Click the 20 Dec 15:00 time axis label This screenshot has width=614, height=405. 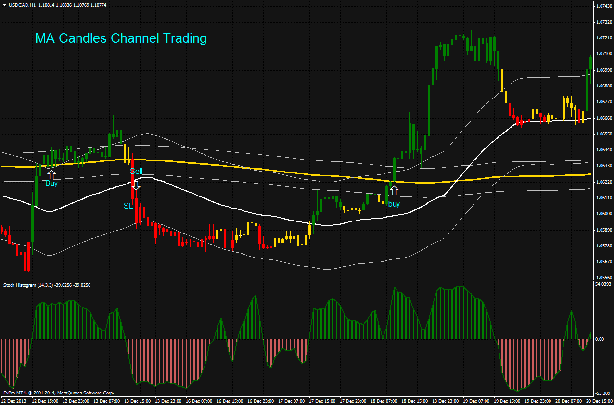click(x=598, y=400)
